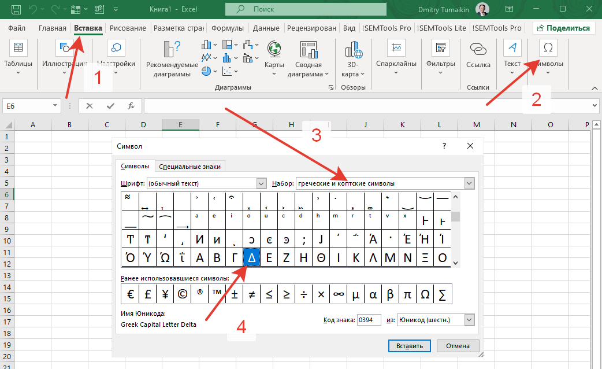Open the File (Файл) menu

pos(17,28)
